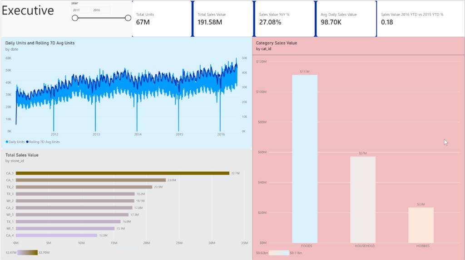Click the CA_3 store bar

[x=123, y=173]
